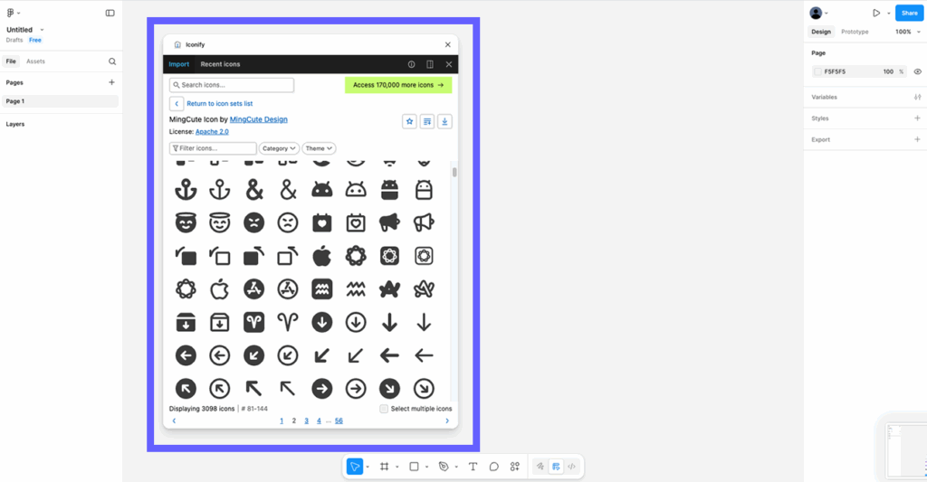Open the Untitled file name dropdown
Image resolution: width=927 pixels, height=482 pixels.
click(42, 30)
